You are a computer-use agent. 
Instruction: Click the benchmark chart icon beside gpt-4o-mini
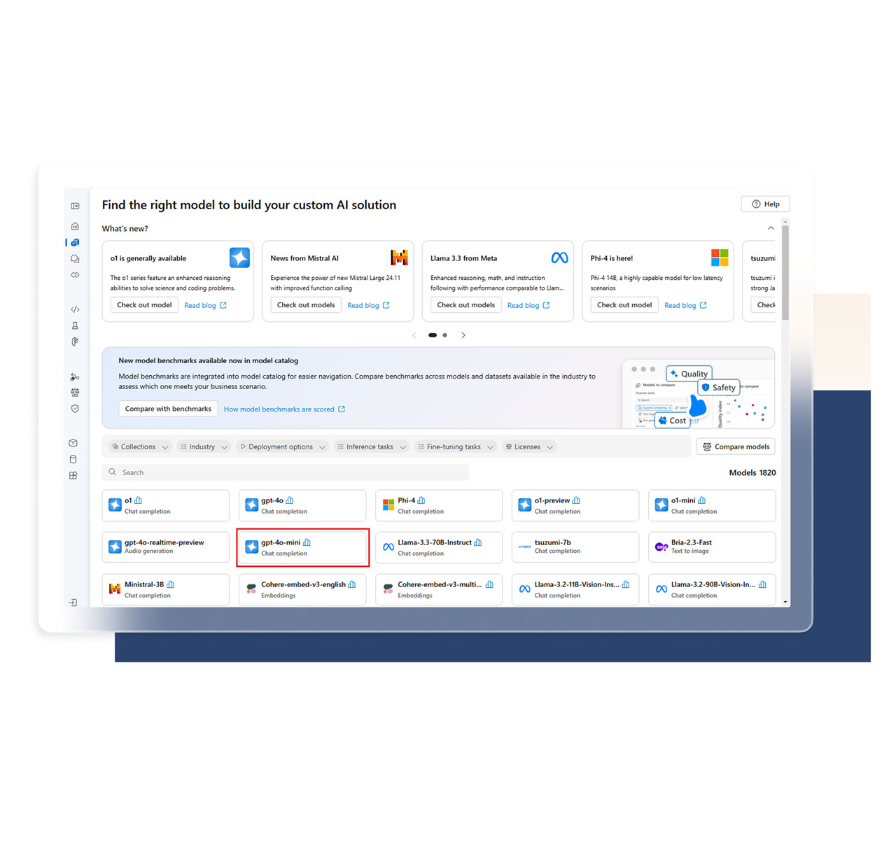(x=307, y=542)
